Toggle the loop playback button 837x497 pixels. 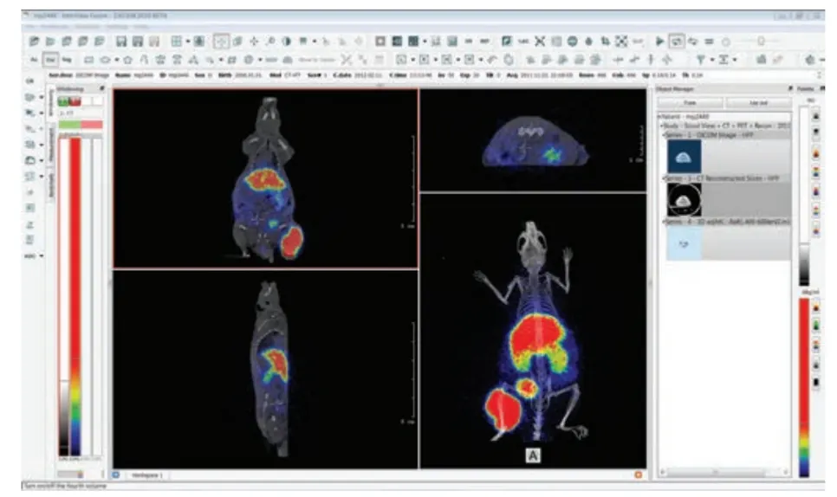point(677,41)
